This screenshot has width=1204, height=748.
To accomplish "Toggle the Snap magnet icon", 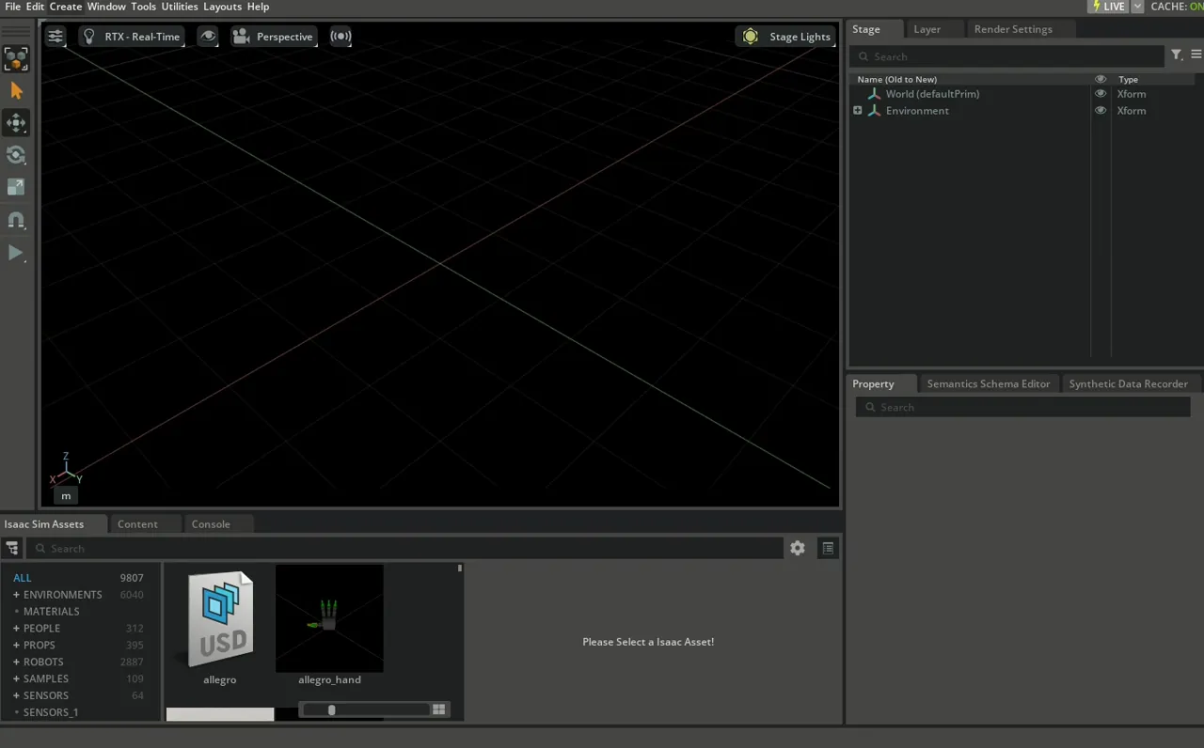I will click(x=16, y=220).
